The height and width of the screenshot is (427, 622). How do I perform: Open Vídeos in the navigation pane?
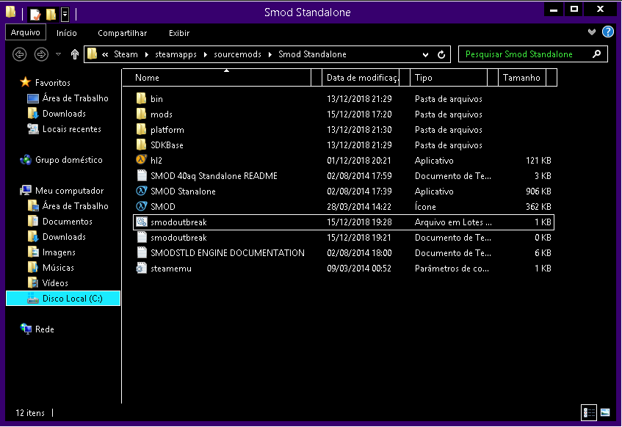point(55,283)
